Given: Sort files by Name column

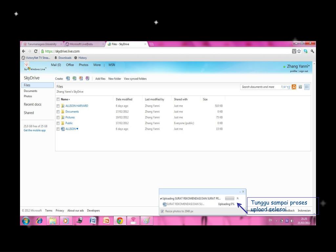Looking at the screenshot, I should click(x=65, y=99).
